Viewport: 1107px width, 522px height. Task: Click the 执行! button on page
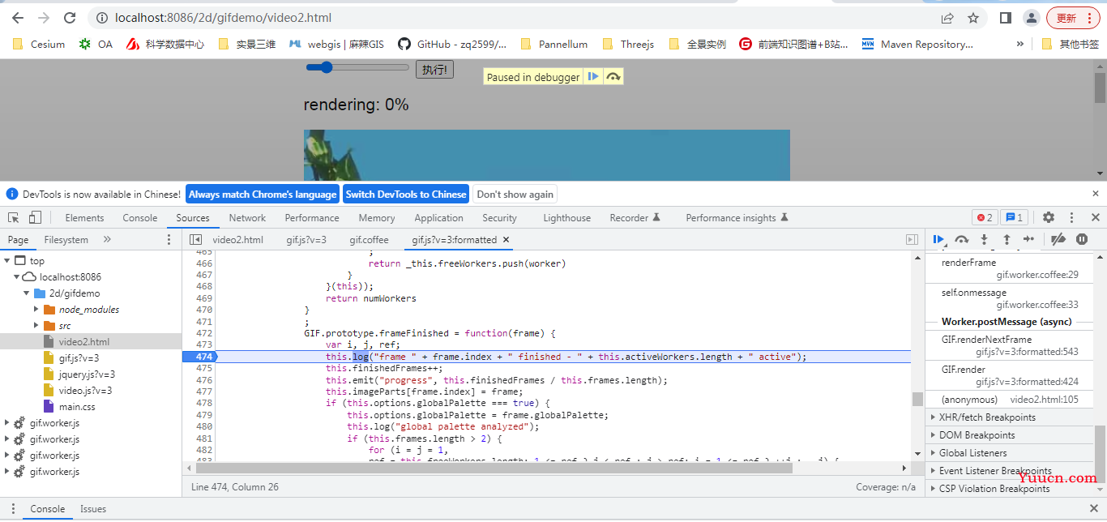click(x=434, y=70)
